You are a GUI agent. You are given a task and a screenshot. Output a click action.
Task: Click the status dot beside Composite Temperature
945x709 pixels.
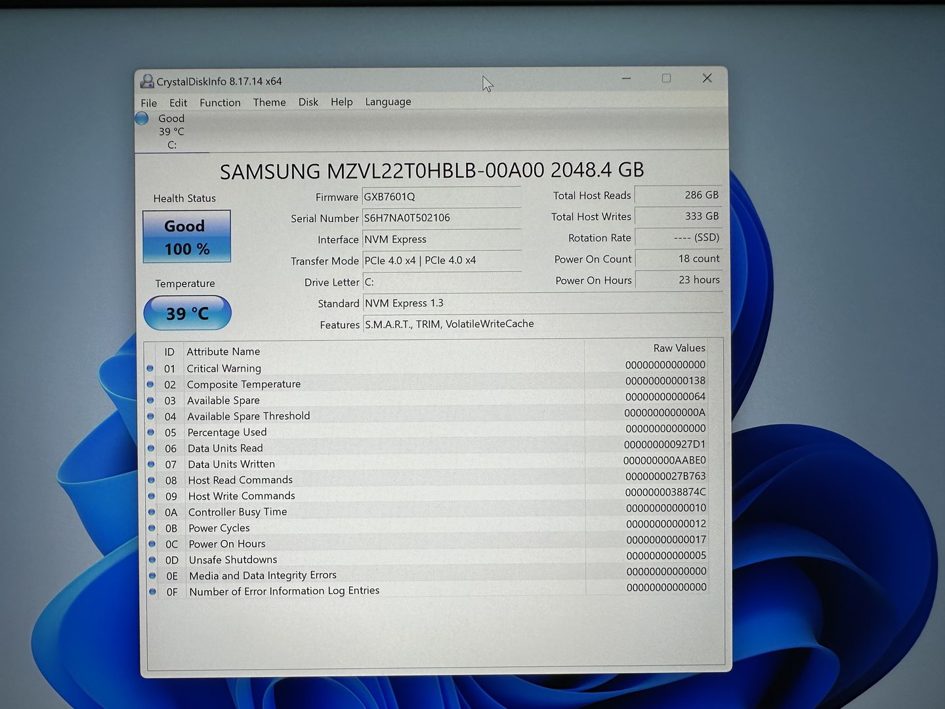[x=150, y=385]
